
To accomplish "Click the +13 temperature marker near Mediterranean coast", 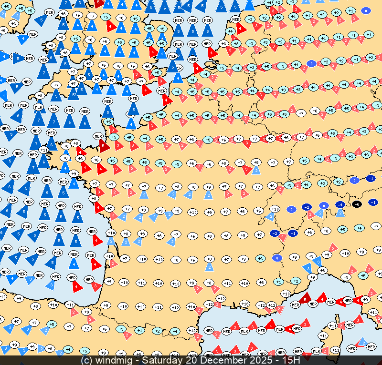I will [x=244, y=304].
